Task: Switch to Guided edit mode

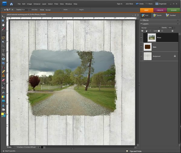Action: click(x=171, y=15)
